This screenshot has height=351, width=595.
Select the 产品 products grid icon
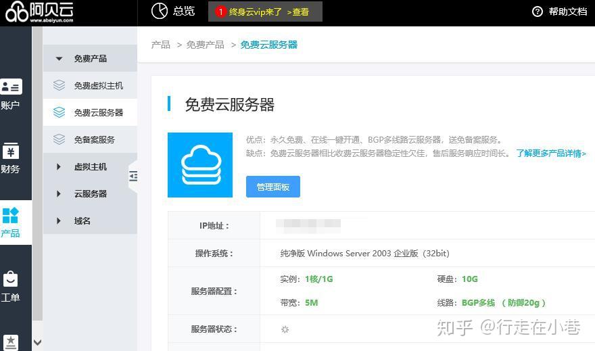tap(11, 215)
